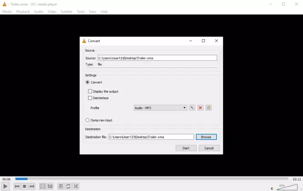Create a new profile icon

tap(209, 108)
